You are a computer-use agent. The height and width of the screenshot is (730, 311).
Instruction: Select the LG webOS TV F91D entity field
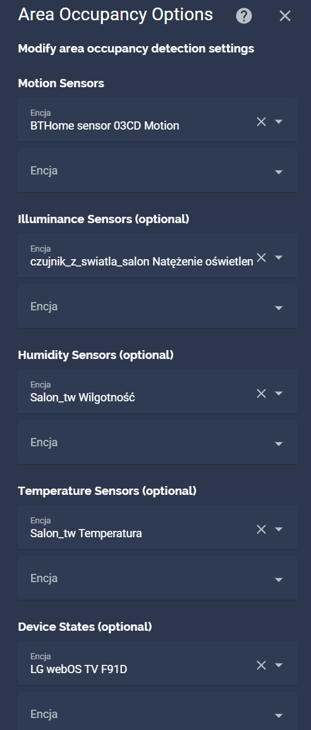[157, 664]
